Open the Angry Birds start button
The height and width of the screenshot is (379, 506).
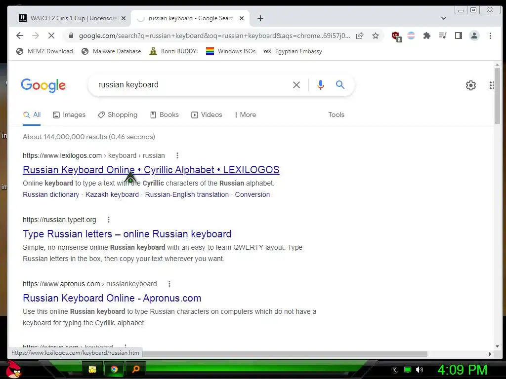tap(13, 369)
